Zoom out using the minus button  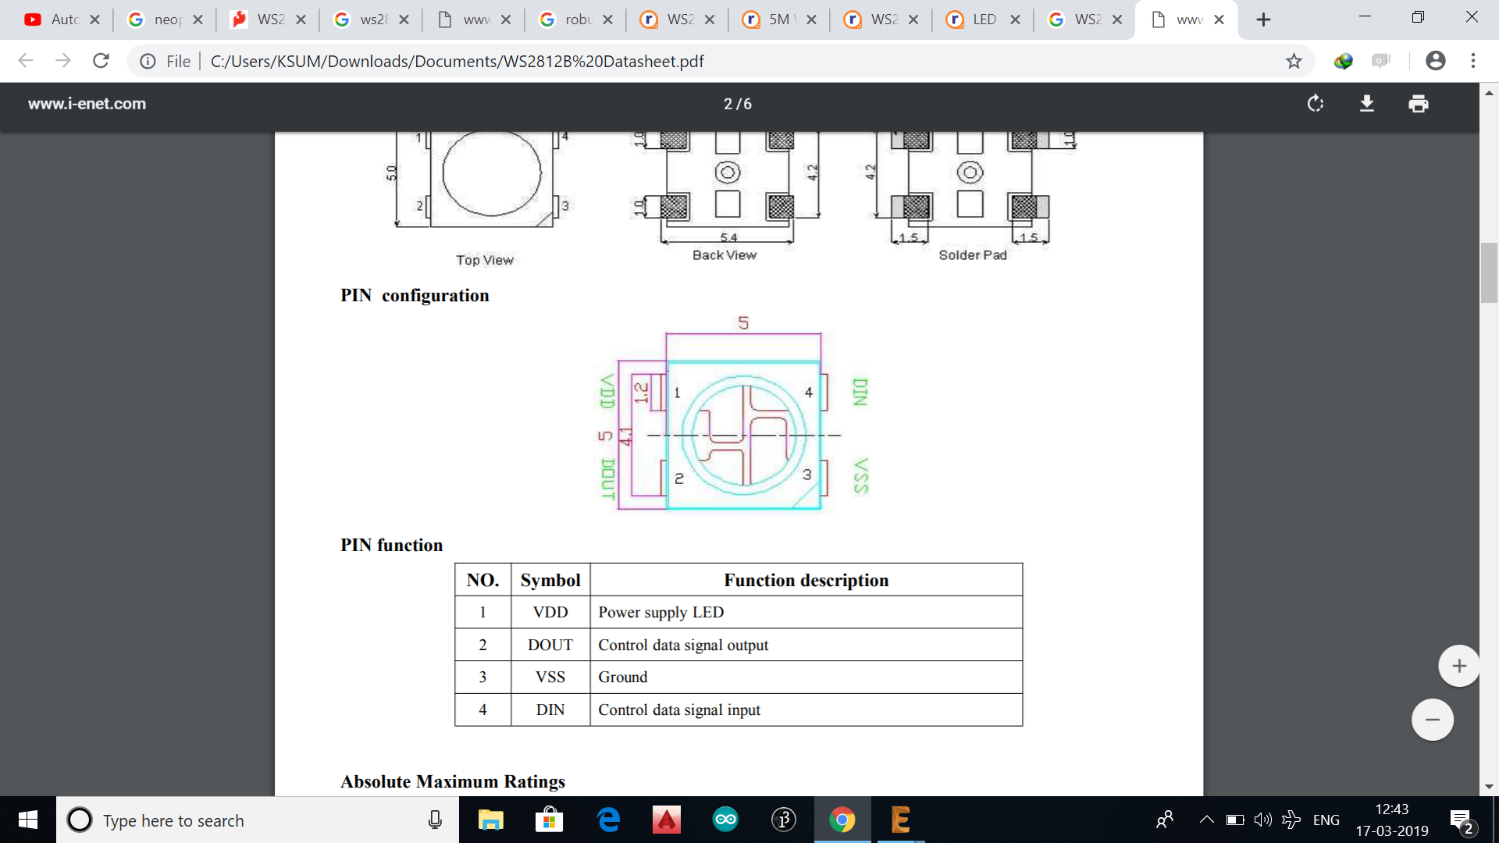[x=1433, y=720]
